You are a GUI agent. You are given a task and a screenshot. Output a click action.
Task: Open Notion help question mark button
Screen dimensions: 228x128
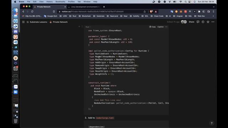[212, 123]
